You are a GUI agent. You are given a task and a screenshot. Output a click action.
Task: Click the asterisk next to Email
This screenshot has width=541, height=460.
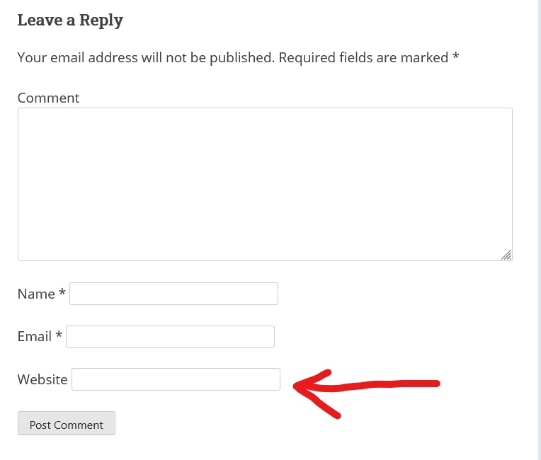[x=59, y=335]
